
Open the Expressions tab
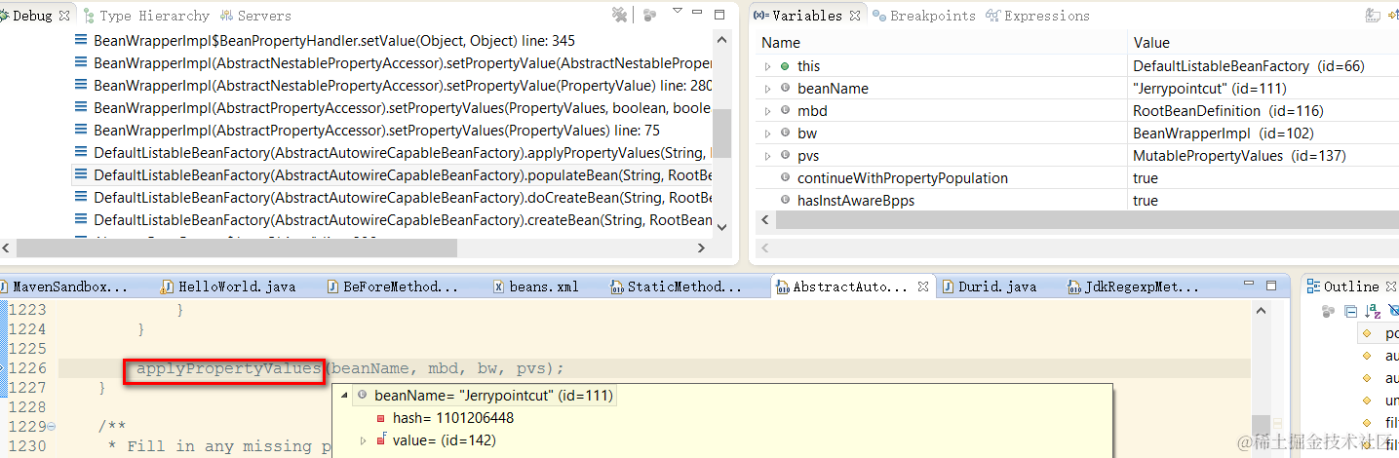click(x=1038, y=16)
